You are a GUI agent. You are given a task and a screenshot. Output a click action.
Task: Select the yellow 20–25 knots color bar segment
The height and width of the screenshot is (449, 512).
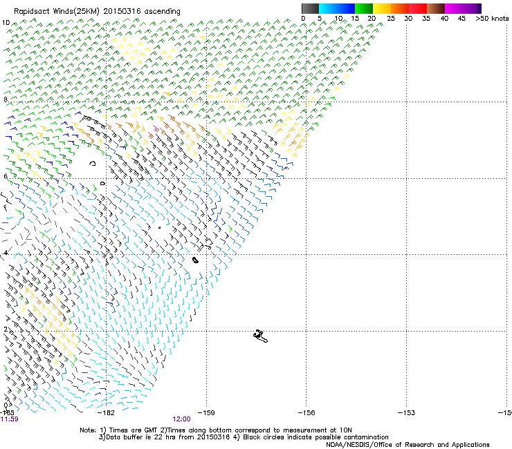(382, 8)
